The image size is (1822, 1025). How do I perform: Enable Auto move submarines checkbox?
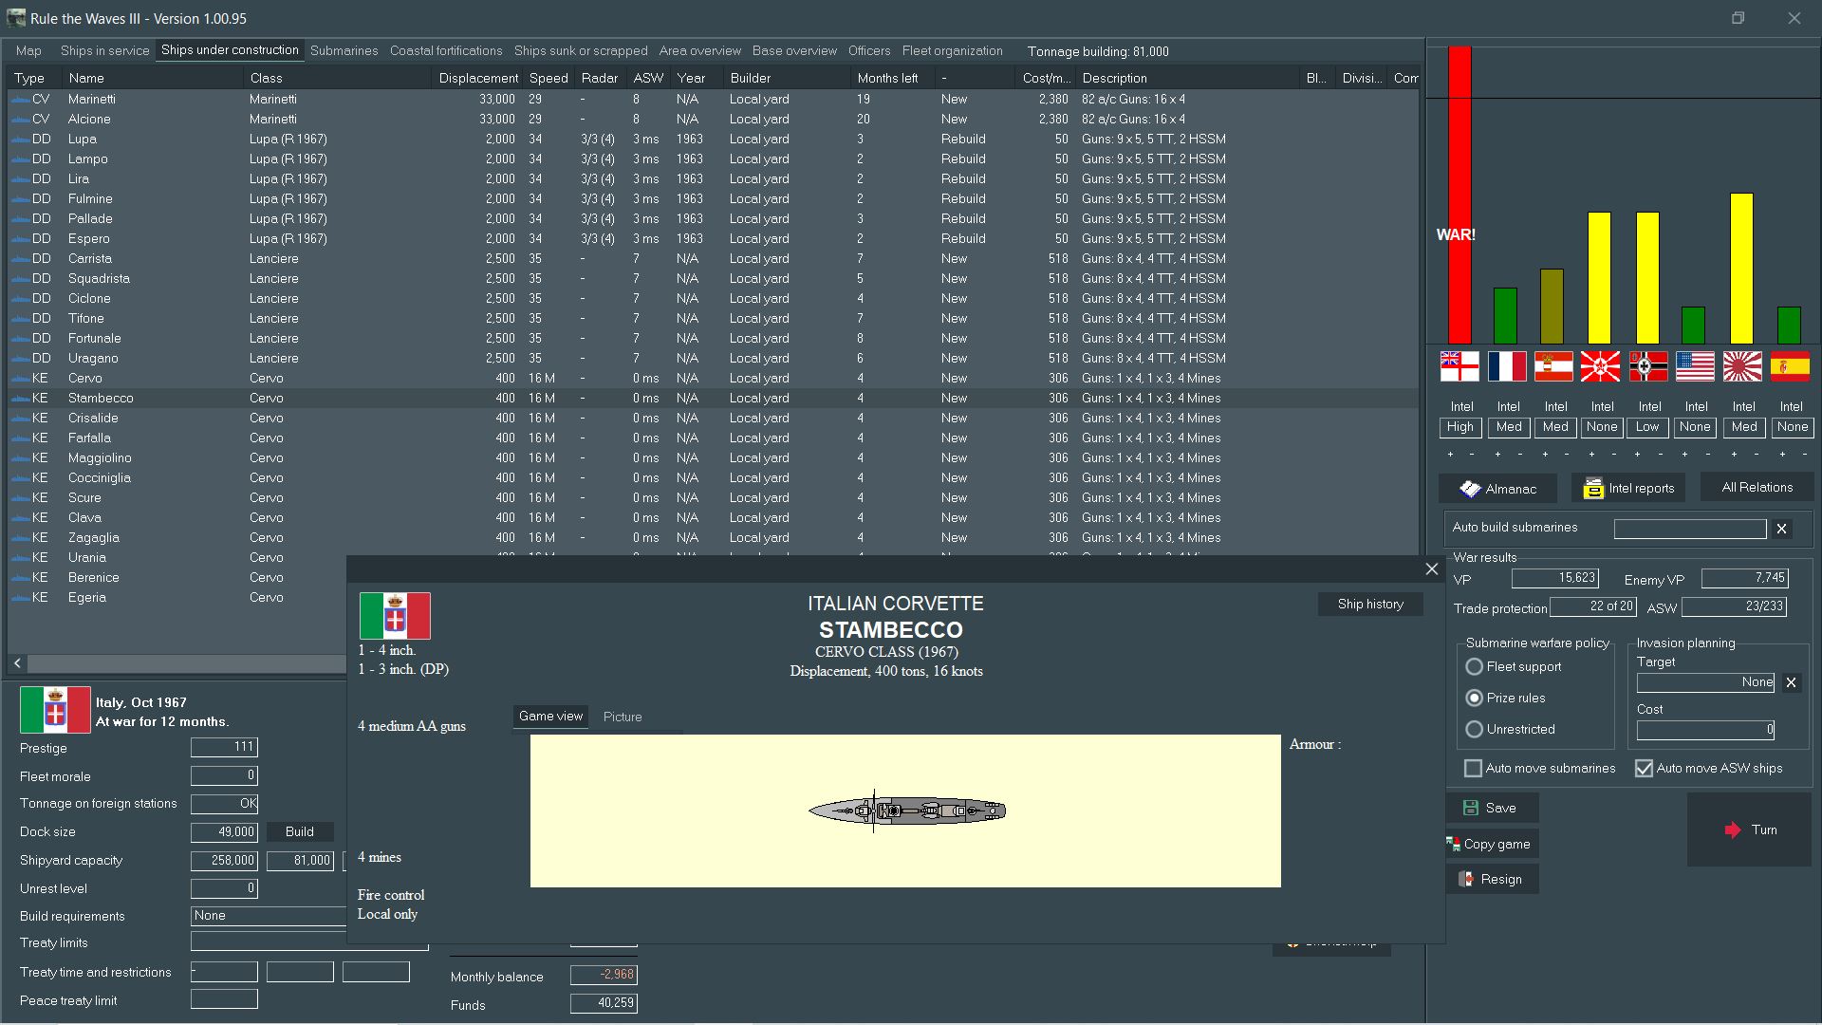coord(1473,769)
